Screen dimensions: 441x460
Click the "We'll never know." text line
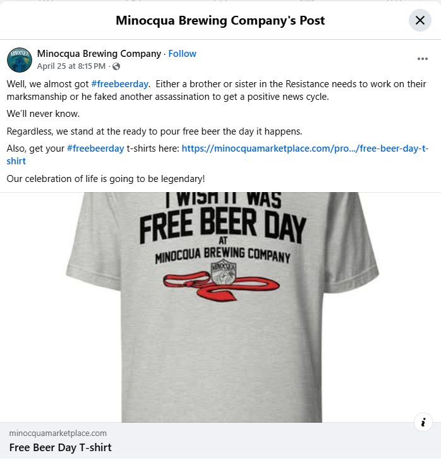click(43, 114)
